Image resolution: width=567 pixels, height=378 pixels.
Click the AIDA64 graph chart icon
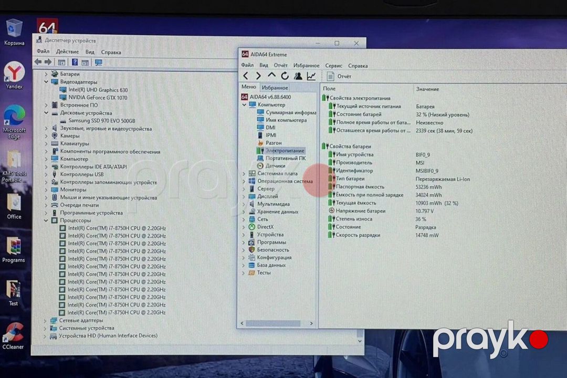[311, 76]
